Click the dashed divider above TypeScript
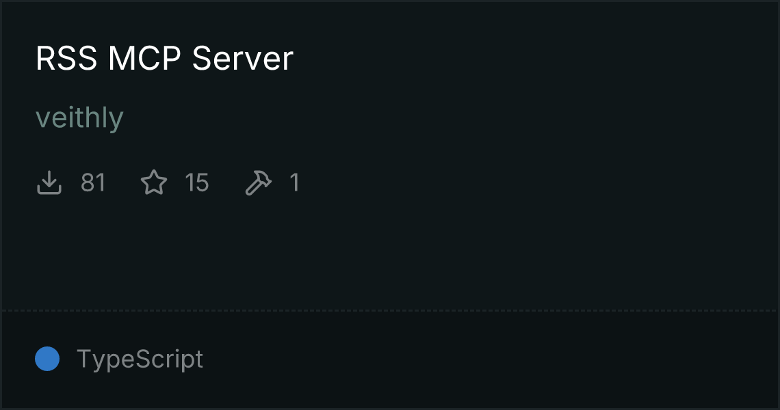The width and height of the screenshot is (780, 410). tap(389, 311)
